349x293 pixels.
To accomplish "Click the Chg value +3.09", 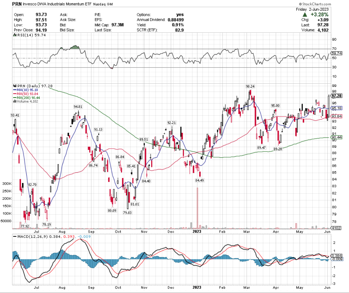I will [x=323, y=20].
